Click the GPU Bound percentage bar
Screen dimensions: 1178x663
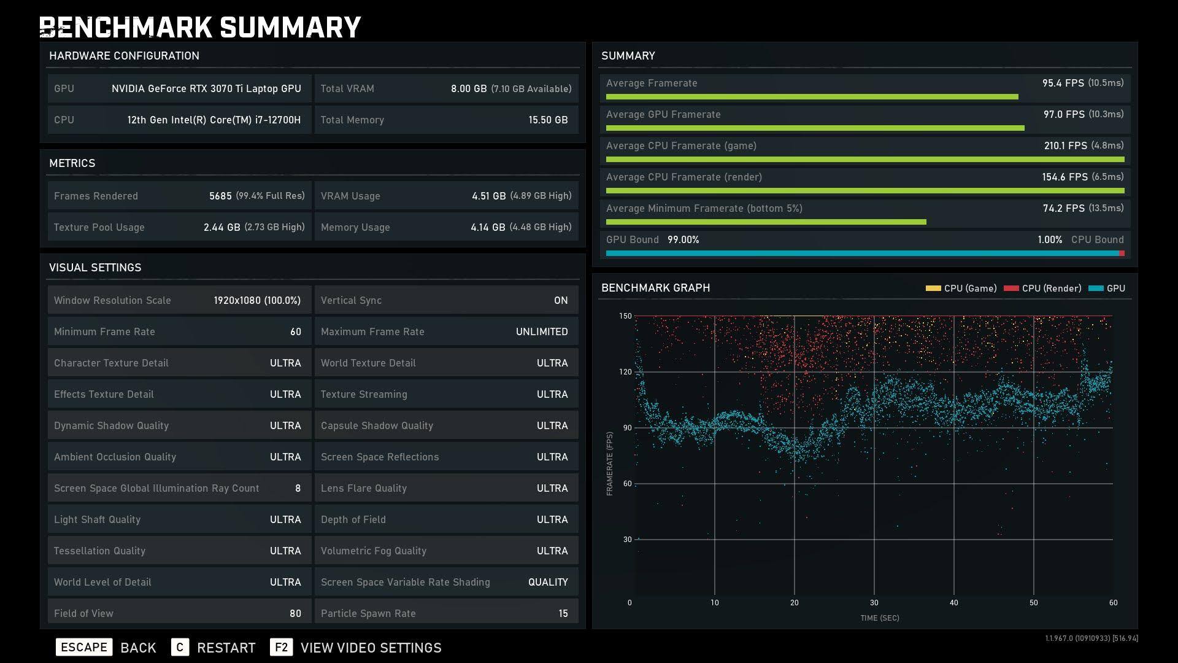click(864, 253)
